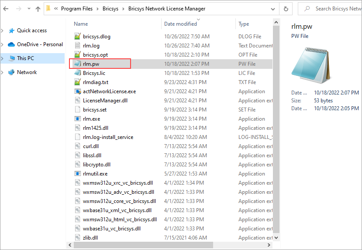This screenshot has height=250, width=362.
Task: Click the Program Files breadcrumb segment
Action: 78,9
